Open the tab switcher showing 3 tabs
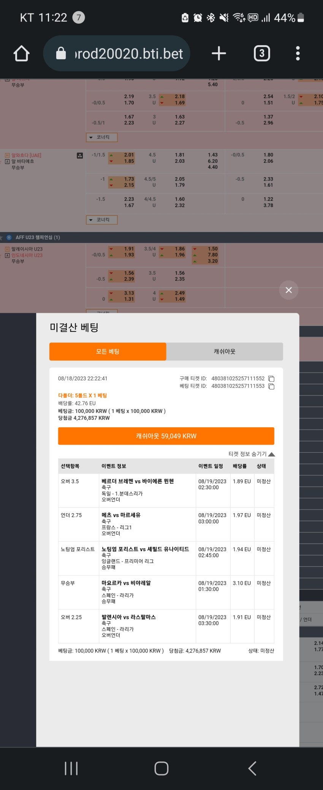Viewport: 323px width, 790px height. 261,53
